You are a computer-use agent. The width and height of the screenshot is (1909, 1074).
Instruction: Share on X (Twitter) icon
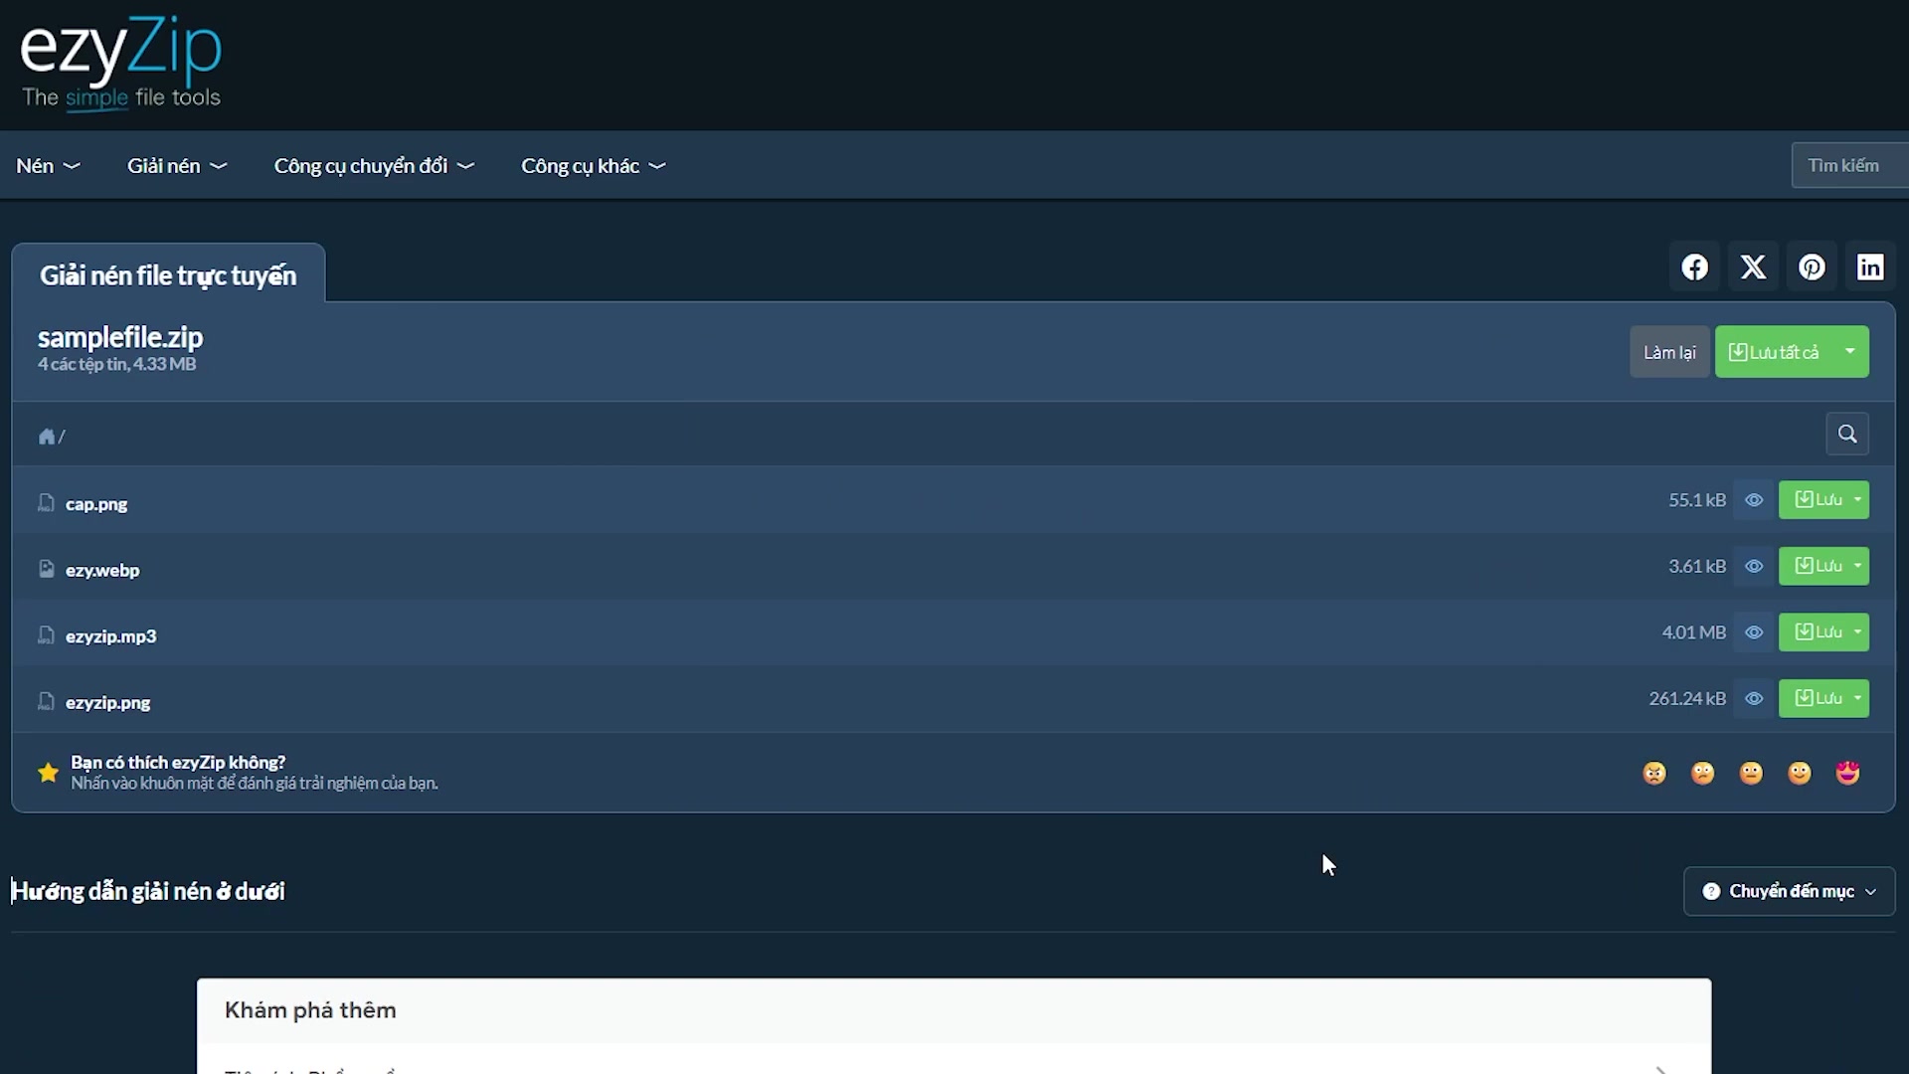[1753, 268]
